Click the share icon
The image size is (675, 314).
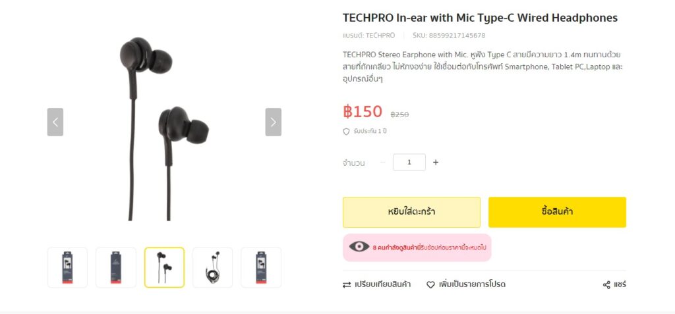606,285
